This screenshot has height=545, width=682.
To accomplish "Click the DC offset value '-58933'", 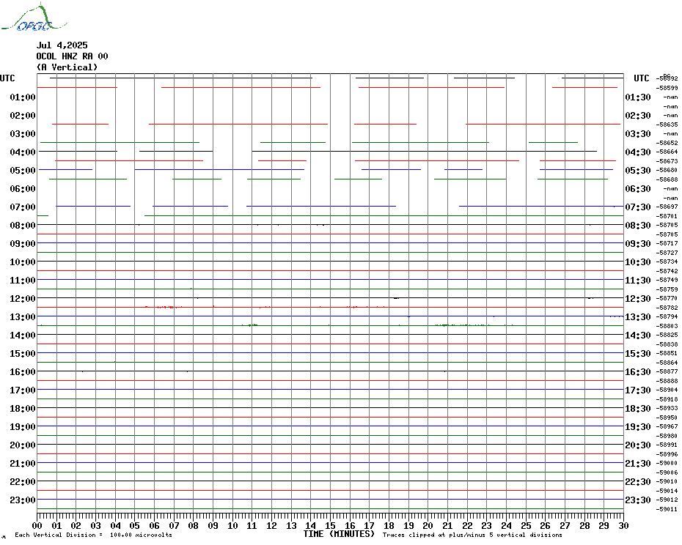I will point(667,408).
